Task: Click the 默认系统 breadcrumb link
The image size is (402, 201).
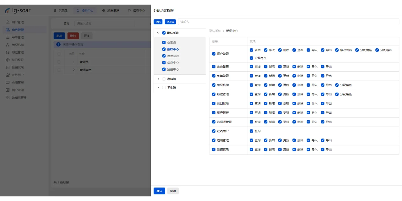Action: (x=215, y=31)
